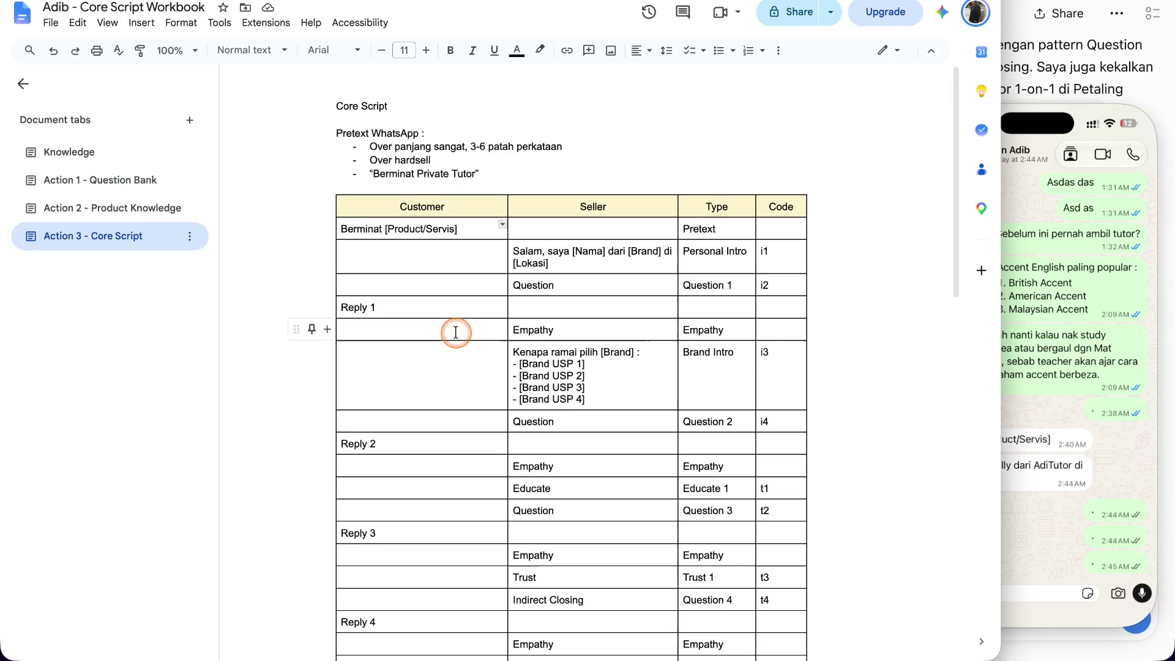Select the paint format tool
Screen dimensions: 1175x661
[140, 51]
